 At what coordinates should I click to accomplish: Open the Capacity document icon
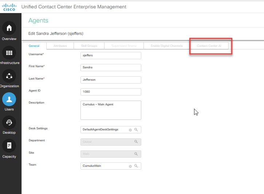[x=9, y=146]
